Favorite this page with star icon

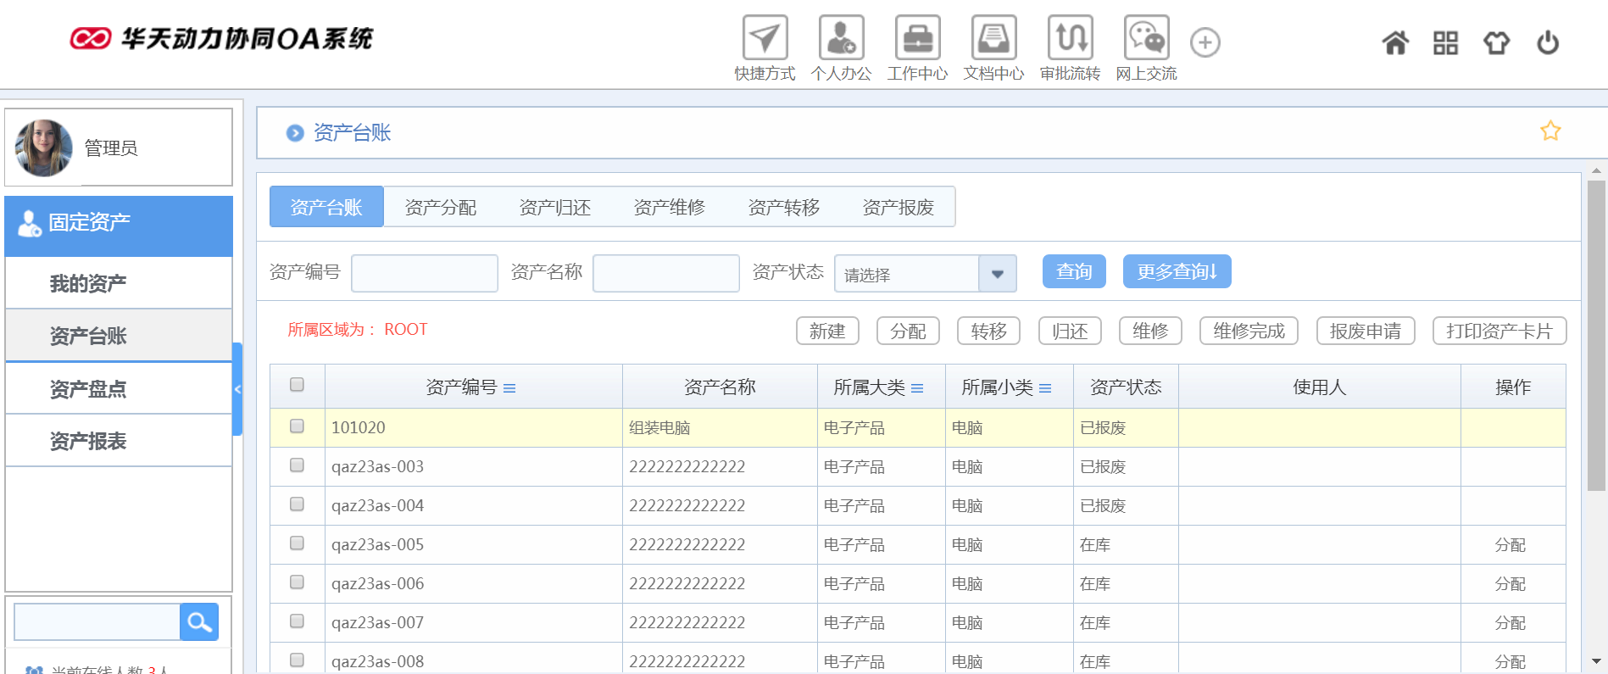pyautogui.click(x=1550, y=131)
